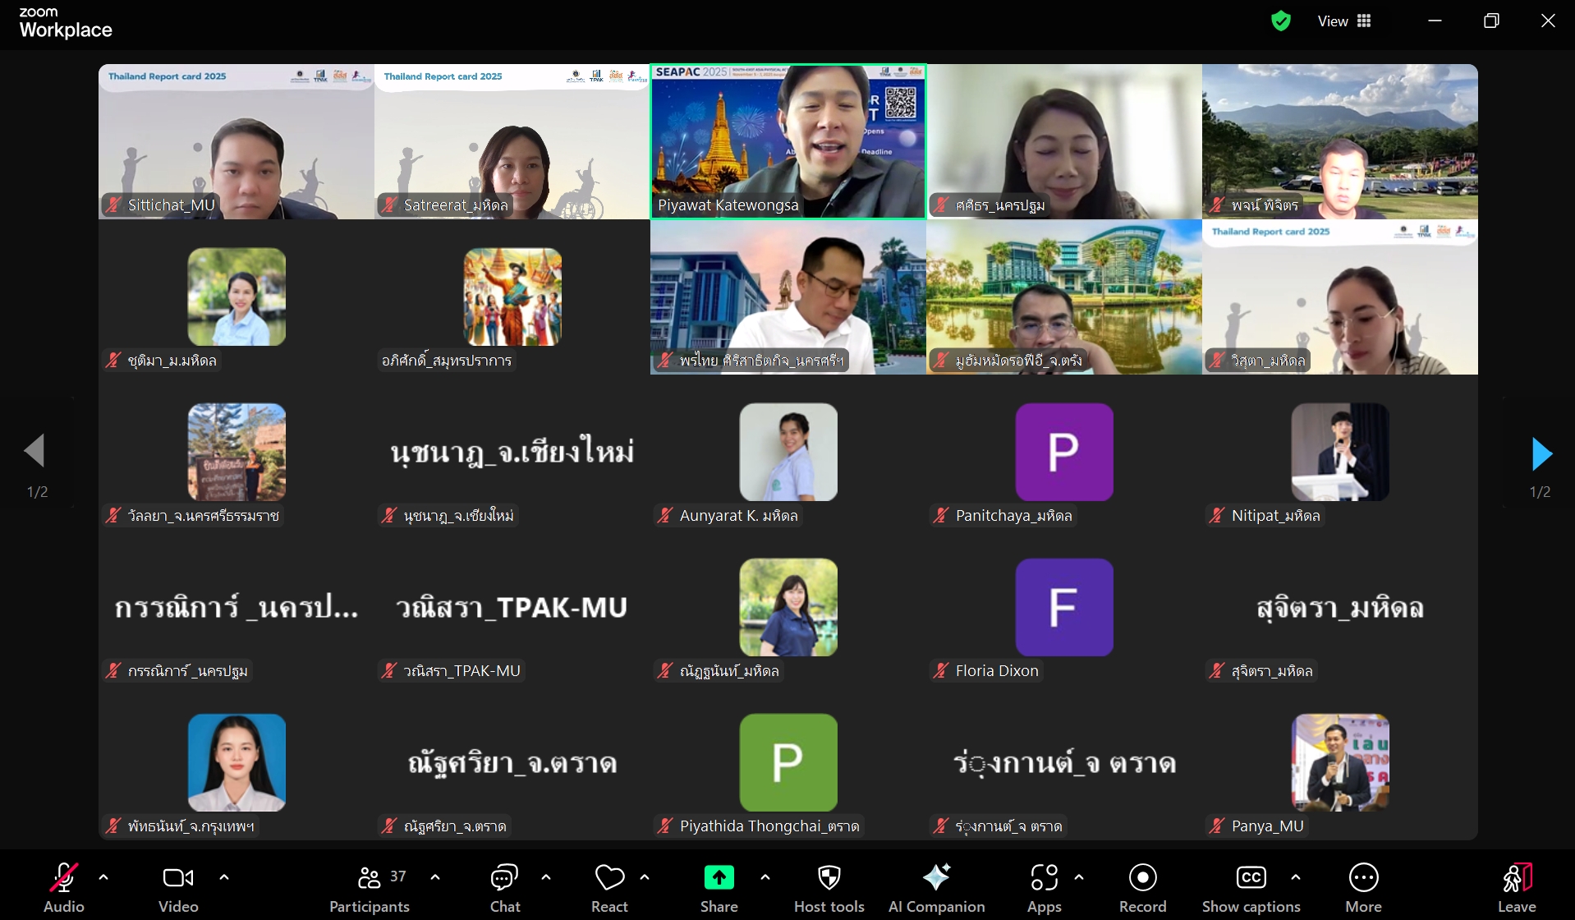Image resolution: width=1575 pixels, height=920 pixels.
Task: Leave the meeting
Action: pos(1516,888)
